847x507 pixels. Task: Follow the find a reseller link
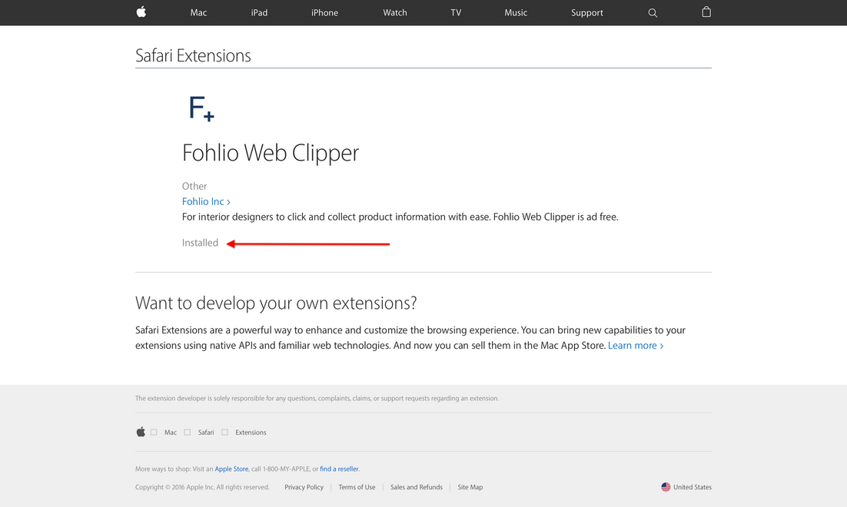point(339,469)
